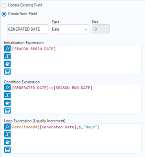Select the Create New Field radio button

4,14
